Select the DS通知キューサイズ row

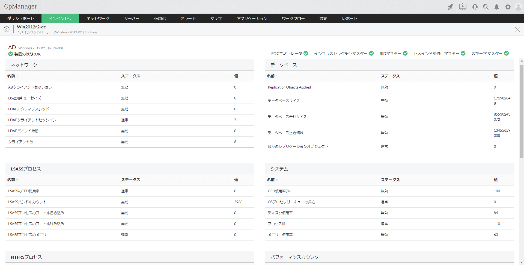coord(130,98)
